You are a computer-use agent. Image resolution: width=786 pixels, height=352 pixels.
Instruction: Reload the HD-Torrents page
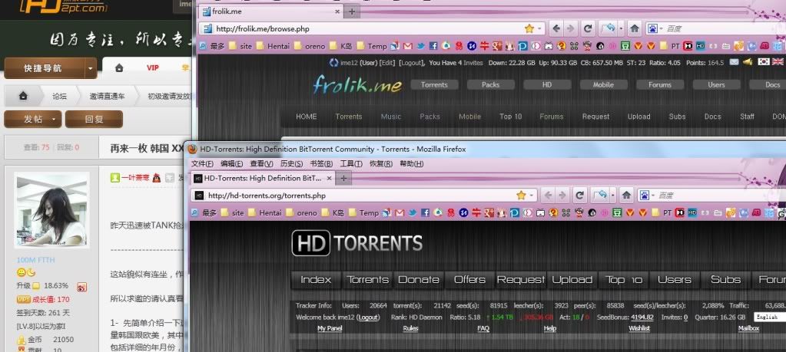tap(579, 195)
